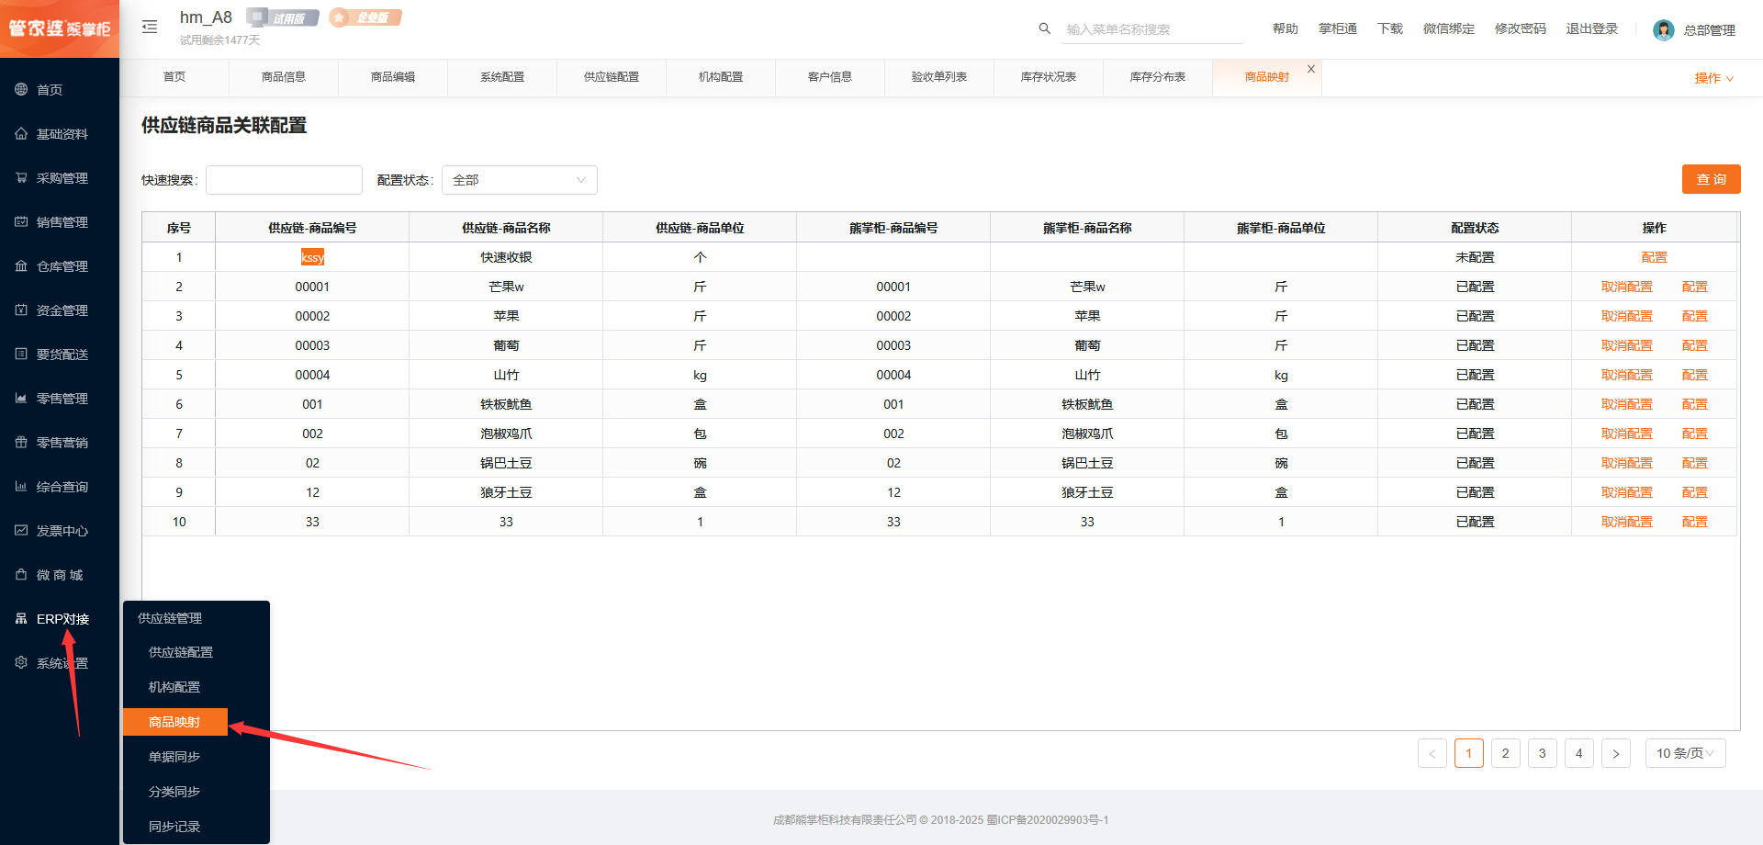Open the 配置状态 dropdown
1763x845 pixels.
(x=520, y=180)
